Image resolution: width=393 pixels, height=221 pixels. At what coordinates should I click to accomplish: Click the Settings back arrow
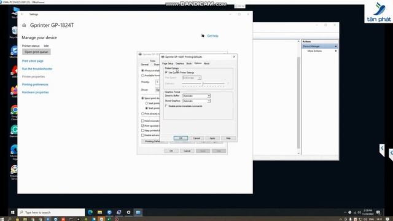click(22, 14)
